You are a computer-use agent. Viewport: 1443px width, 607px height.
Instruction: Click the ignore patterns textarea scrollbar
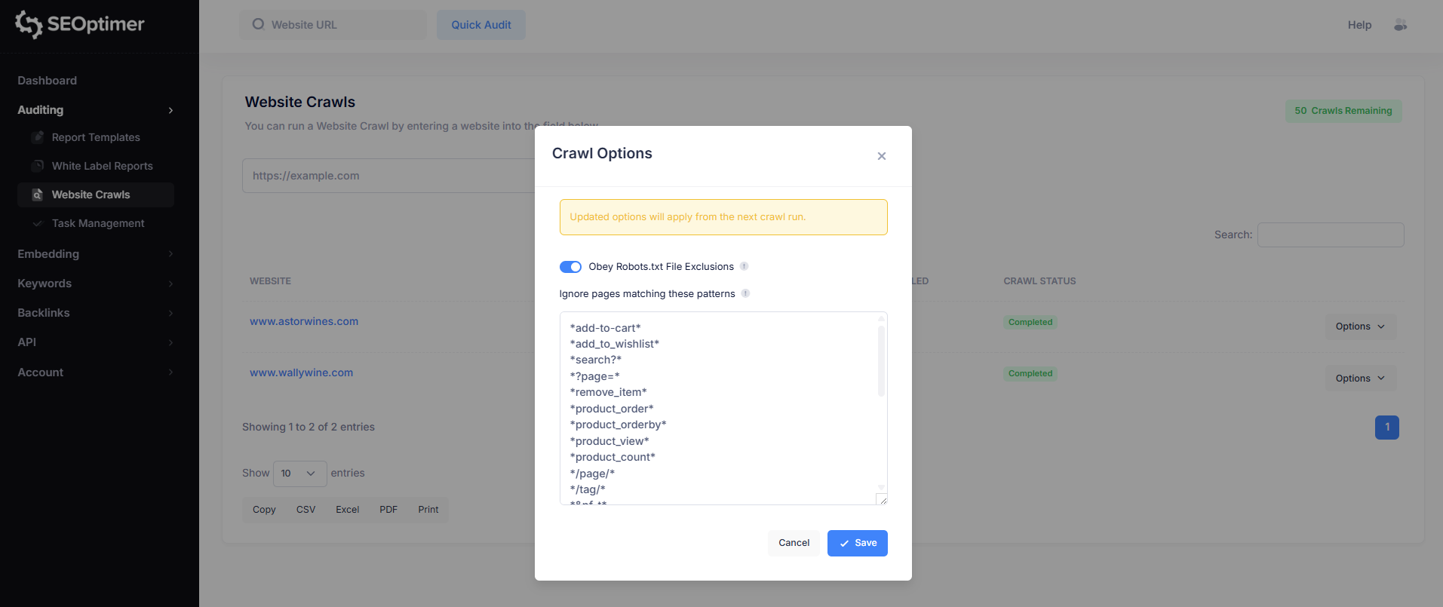[x=881, y=362]
